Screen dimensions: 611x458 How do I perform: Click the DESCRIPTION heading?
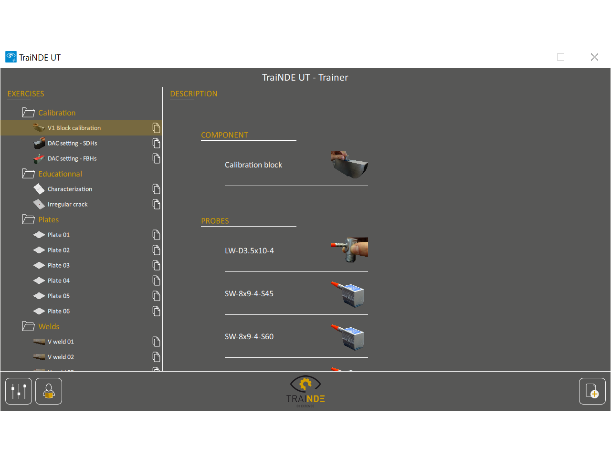[194, 94]
